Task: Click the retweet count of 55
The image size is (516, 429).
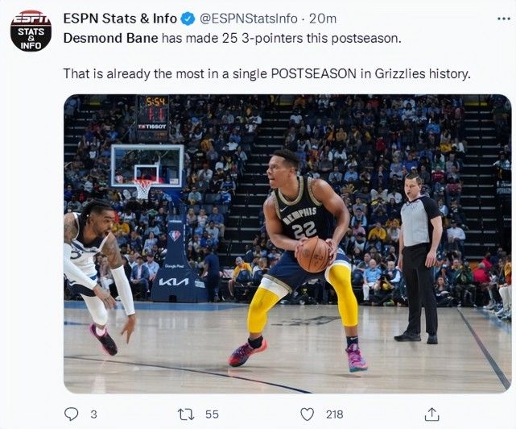Action: tap(212, 414)
